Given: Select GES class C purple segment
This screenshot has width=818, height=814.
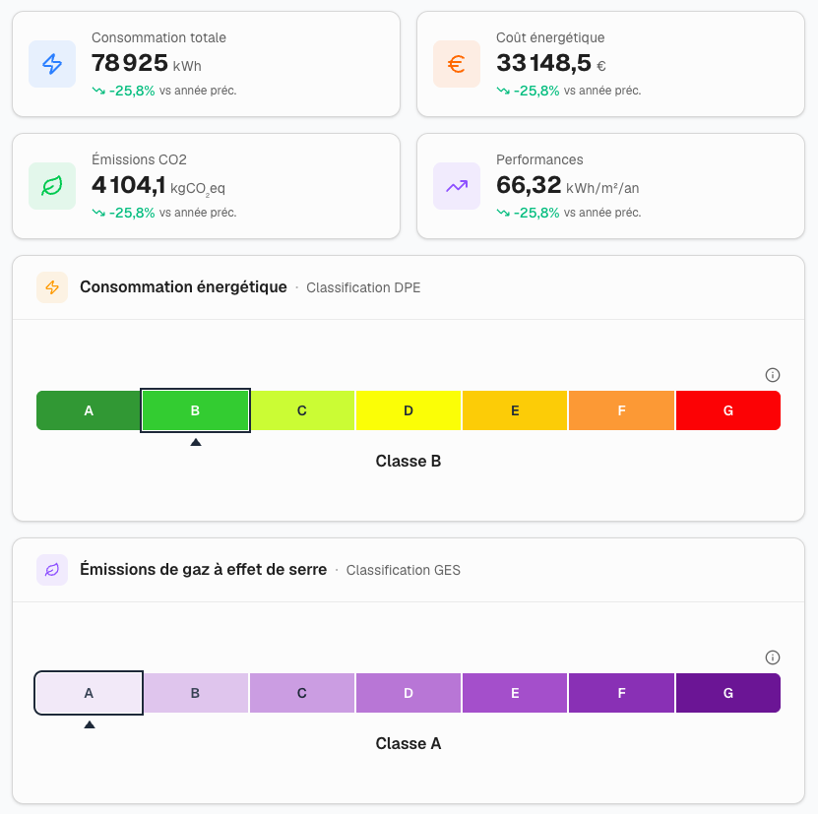Looking at the screenshot, I should pos(302,693).
